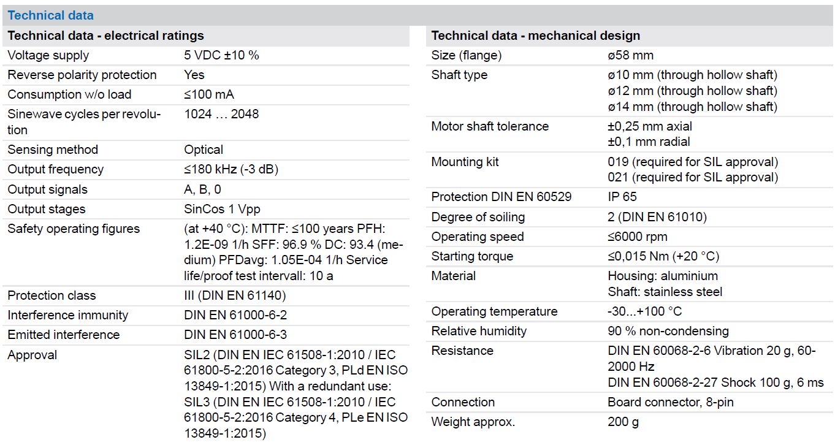Select the "Shaft type" row label
835x445 pixels.
click(459, 75)
